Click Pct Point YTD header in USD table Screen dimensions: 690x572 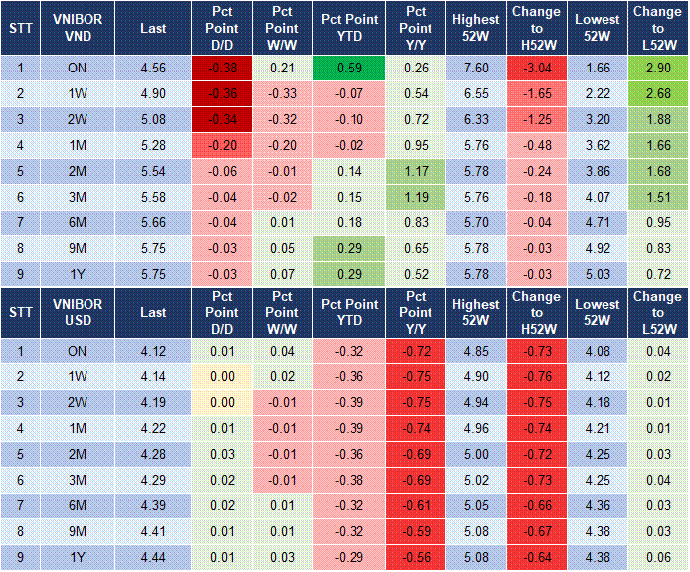point(349,312)
